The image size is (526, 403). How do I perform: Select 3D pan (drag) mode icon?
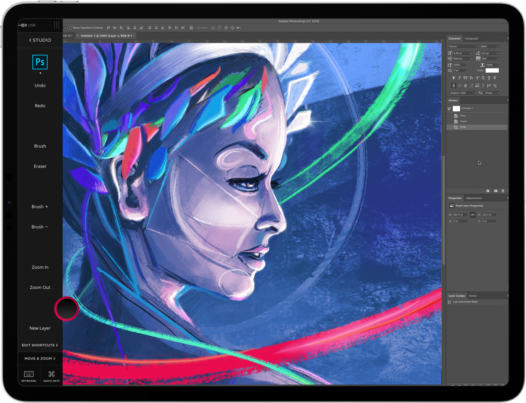pos(226,28)
